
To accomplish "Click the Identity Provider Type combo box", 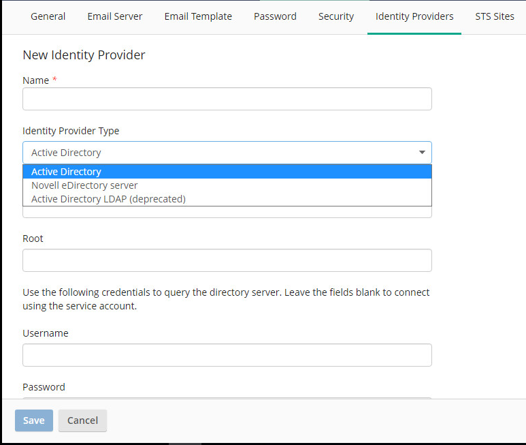I will coord(227,153).
